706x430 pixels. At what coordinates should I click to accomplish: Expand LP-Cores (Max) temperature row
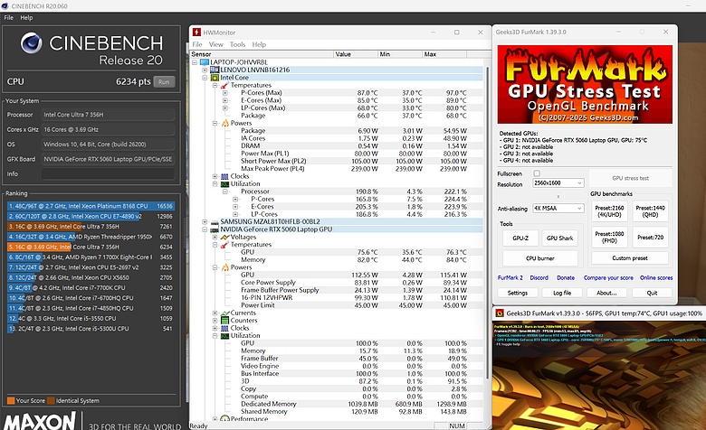pos(225,107)
